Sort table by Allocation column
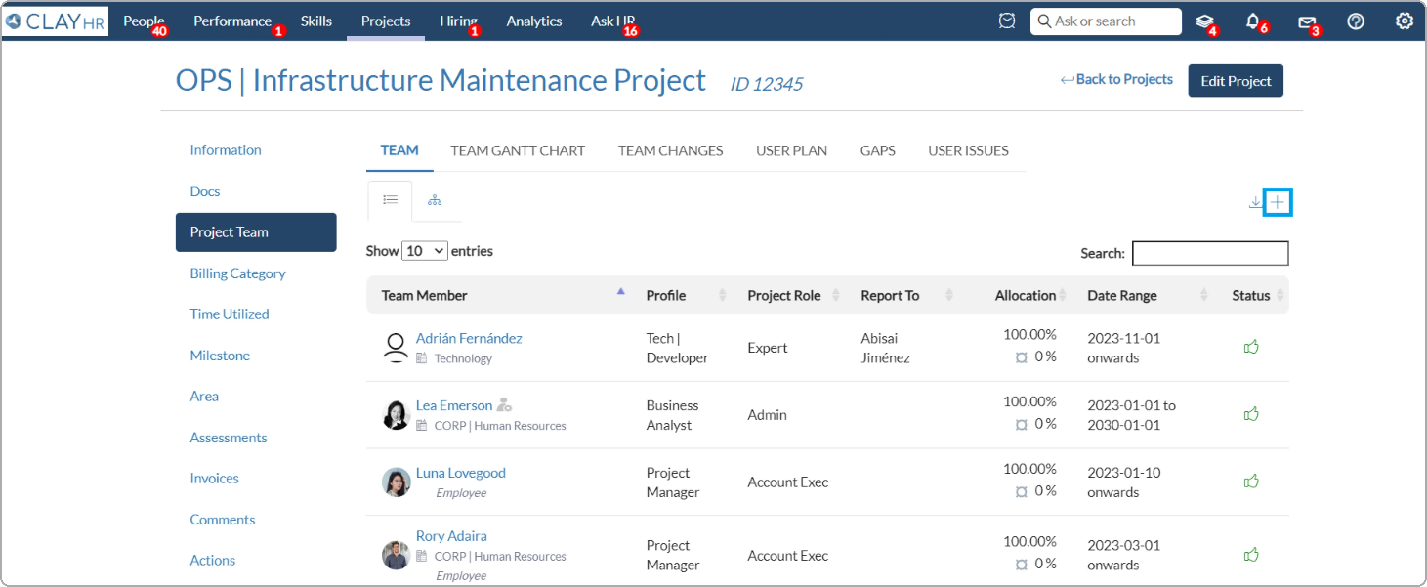This screenshot has height=587, width=1427. 1025,296
